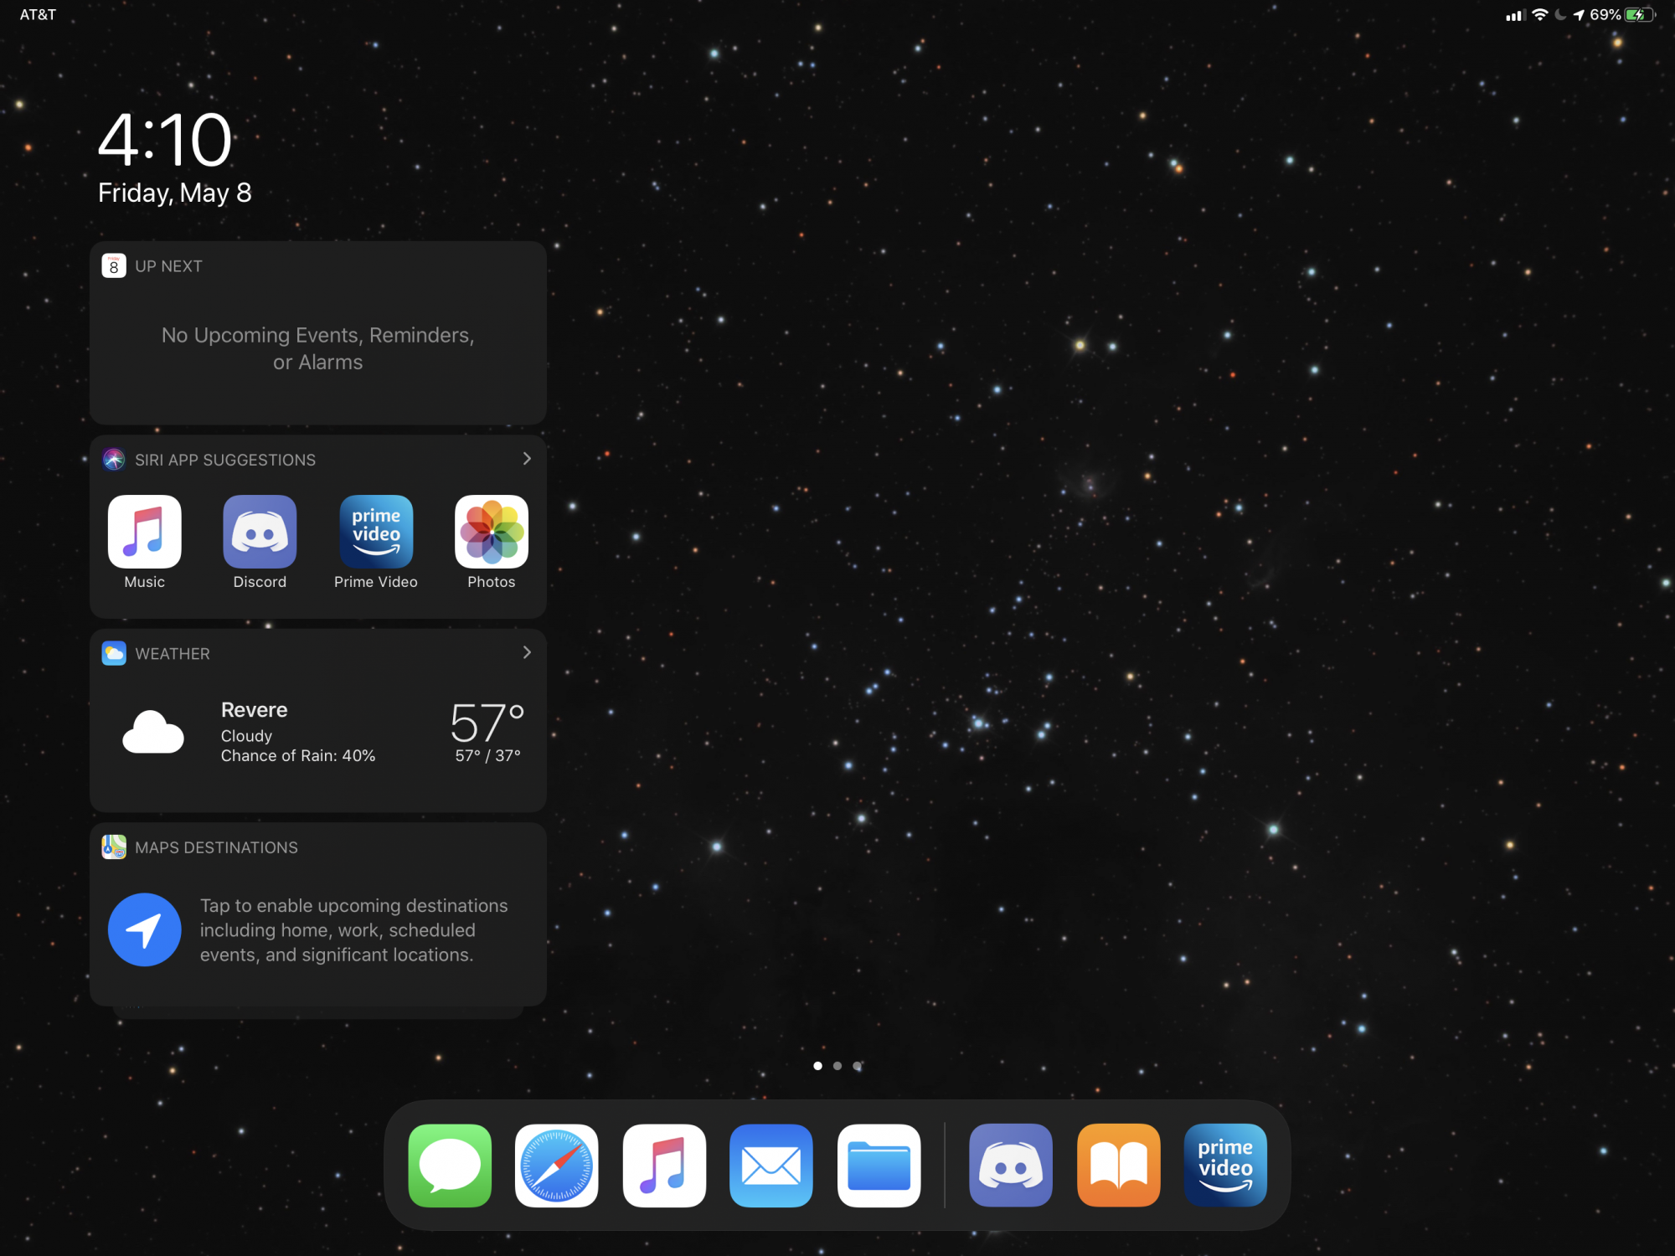Go to the second home screen page dot
The width and height of the screenshot is (1675, 1256).
pyautogui.click(x=837, y=1066)
